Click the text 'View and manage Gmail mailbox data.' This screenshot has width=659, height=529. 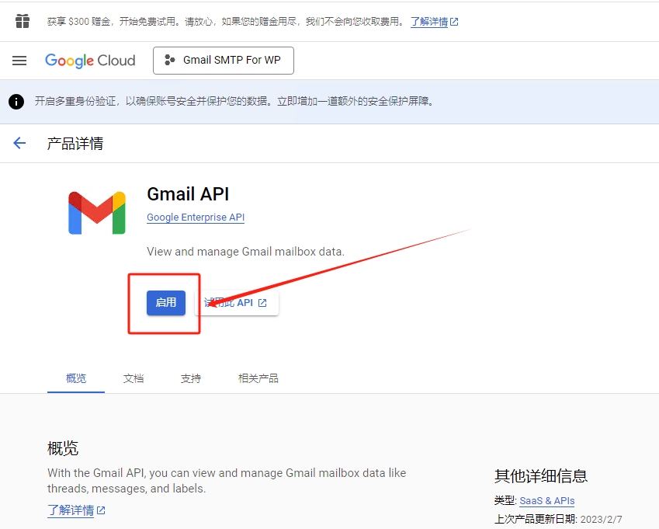pyautogui.click(x=245, y=252)
